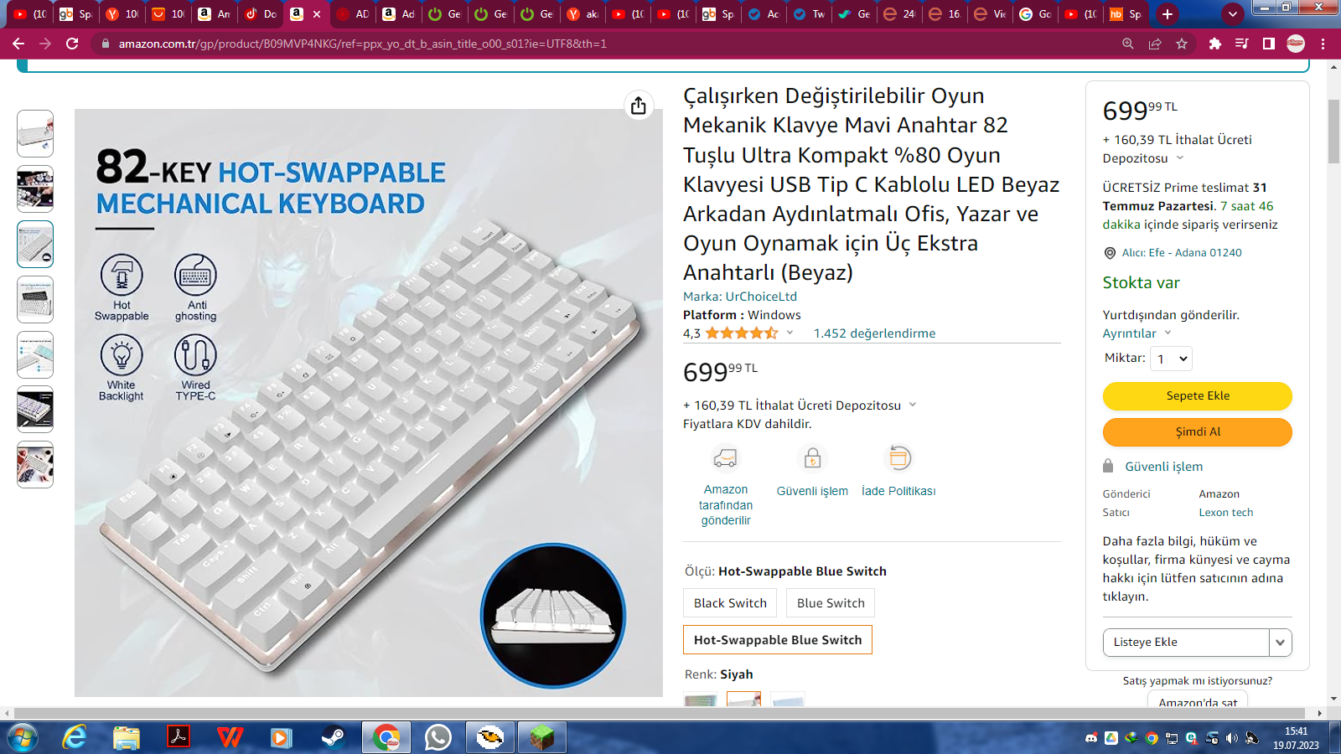Expand the Listeye Ekle dropdown arrow
Image resolution: width=1341 pixels, height=754 pixels.
coord(1280,643)
